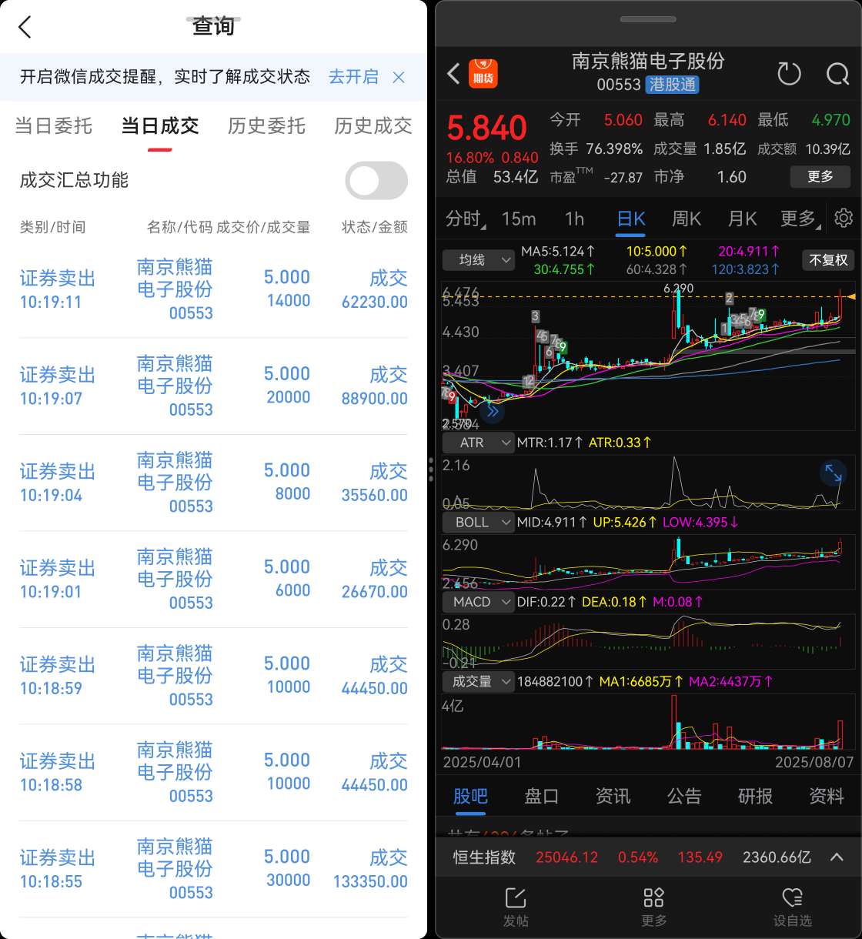This screenshot has height=939, width=862.
Task: Open the 更多 grid icon at bottom
Action: [653, 907]
